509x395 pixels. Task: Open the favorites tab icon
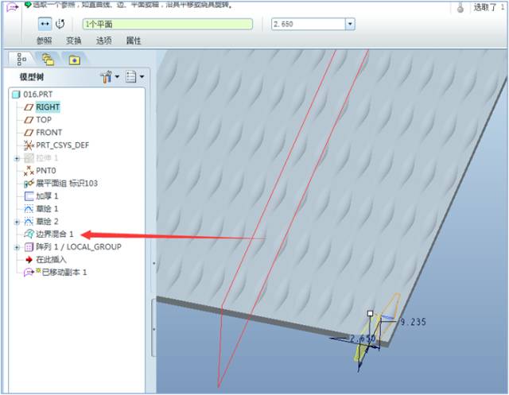74,59
